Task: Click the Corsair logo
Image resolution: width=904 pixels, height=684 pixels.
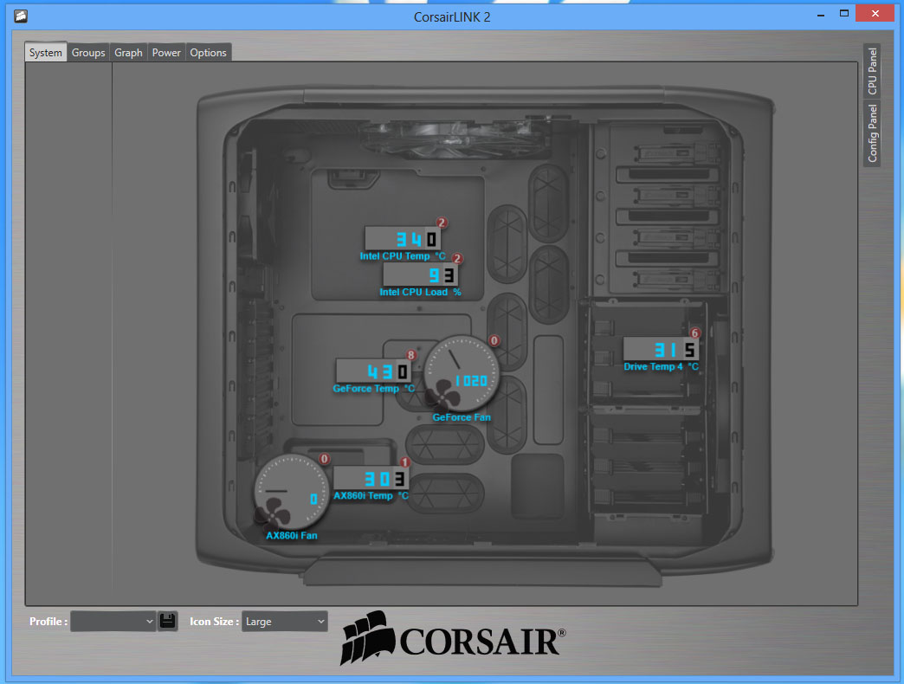Action: (x=453, y=638)
